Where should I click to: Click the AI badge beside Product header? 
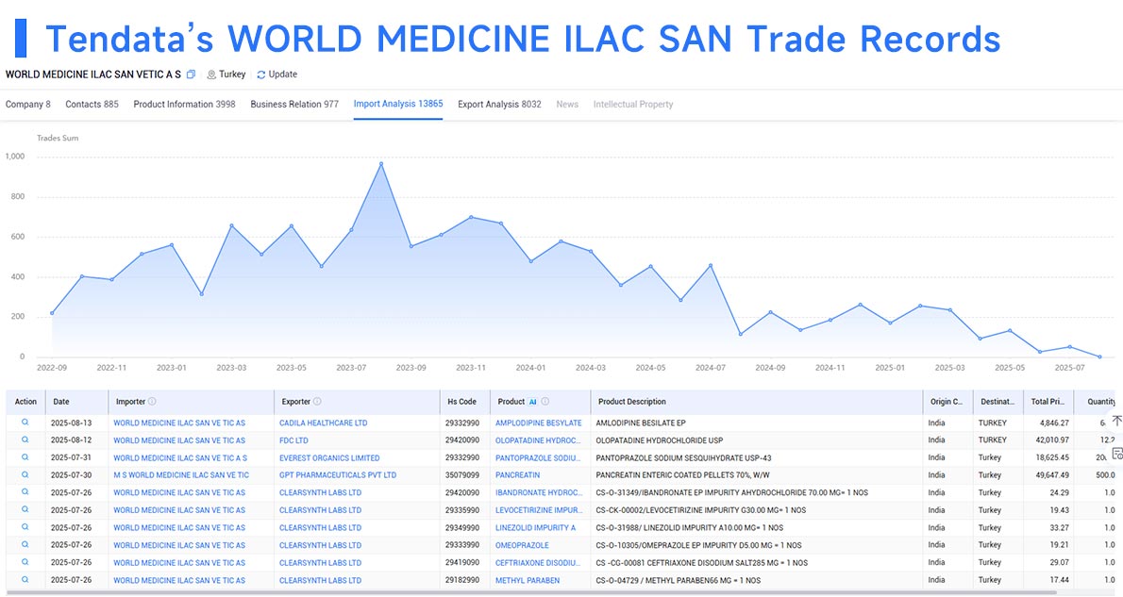tap(533, 402)
